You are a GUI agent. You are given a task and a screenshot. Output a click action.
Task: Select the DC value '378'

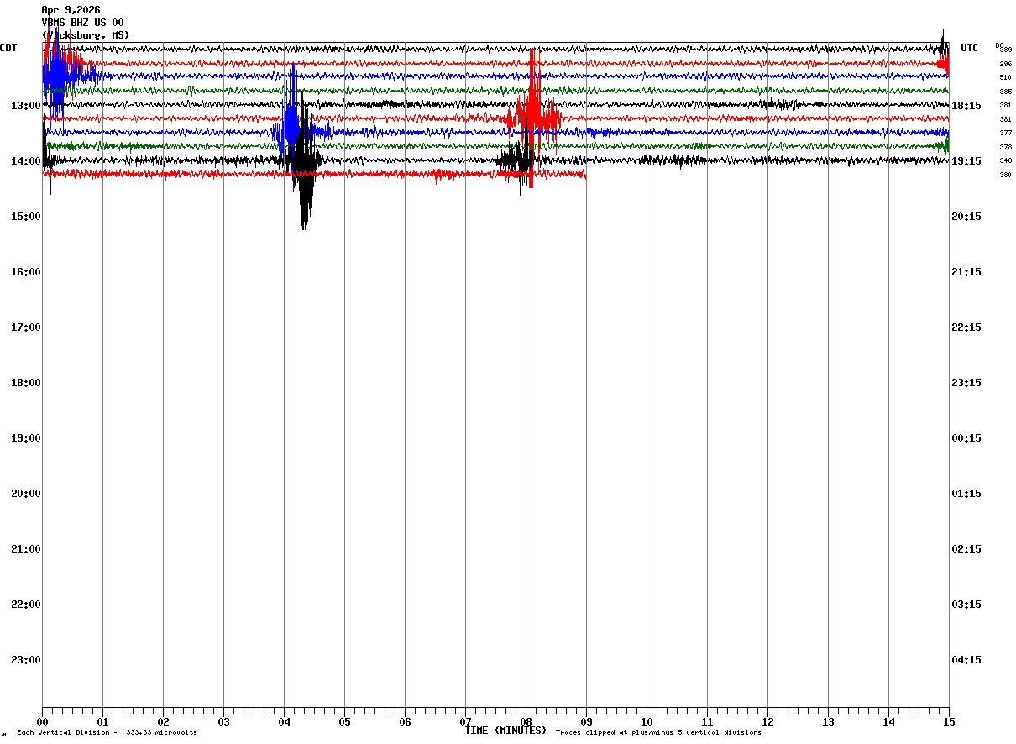[1005, 147]
